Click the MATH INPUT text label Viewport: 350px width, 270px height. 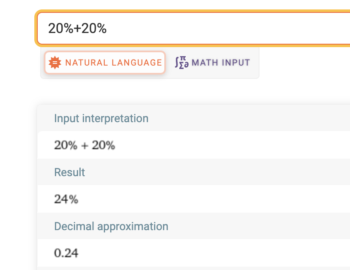click(220, 63)
